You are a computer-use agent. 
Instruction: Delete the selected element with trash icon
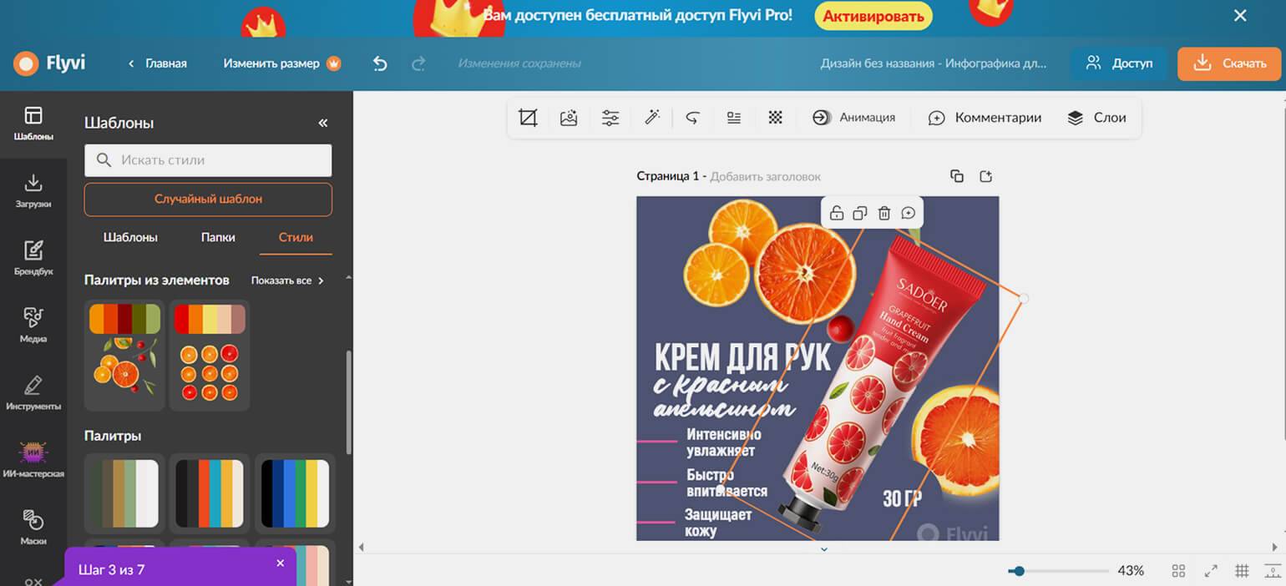(x=884, y=213)
